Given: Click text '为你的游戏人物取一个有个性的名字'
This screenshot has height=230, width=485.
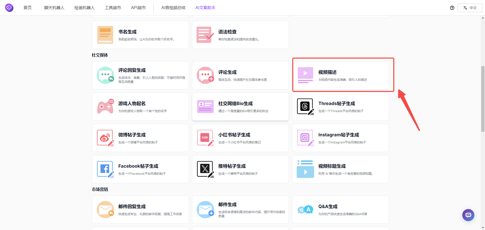Looking at the screenshot, I should click(142, 111).
